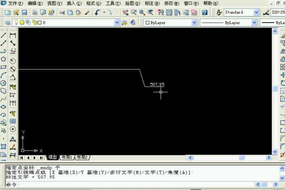This screenshot has width=285, height=190.
Task: Select the Revision Cloud tool
Action: click(x=4, y=91)
